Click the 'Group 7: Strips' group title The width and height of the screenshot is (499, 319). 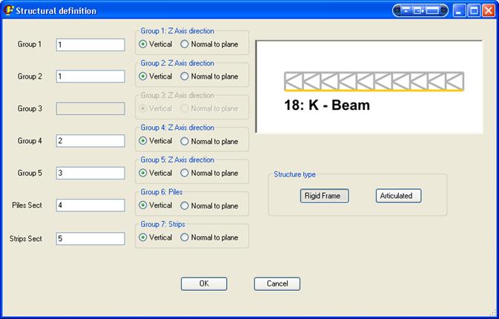[x=163, y=224]
